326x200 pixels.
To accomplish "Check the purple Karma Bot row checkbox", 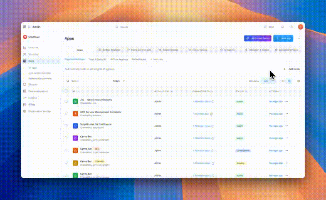I will tap(66, 138).
